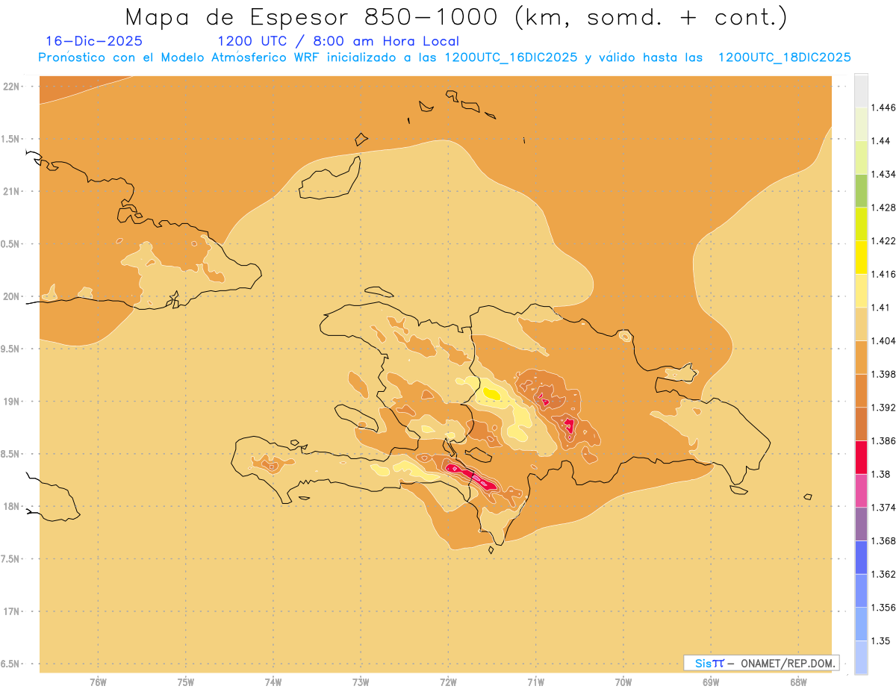
Task: Click latitude label '22N'
Action: (x=11, y=87)
